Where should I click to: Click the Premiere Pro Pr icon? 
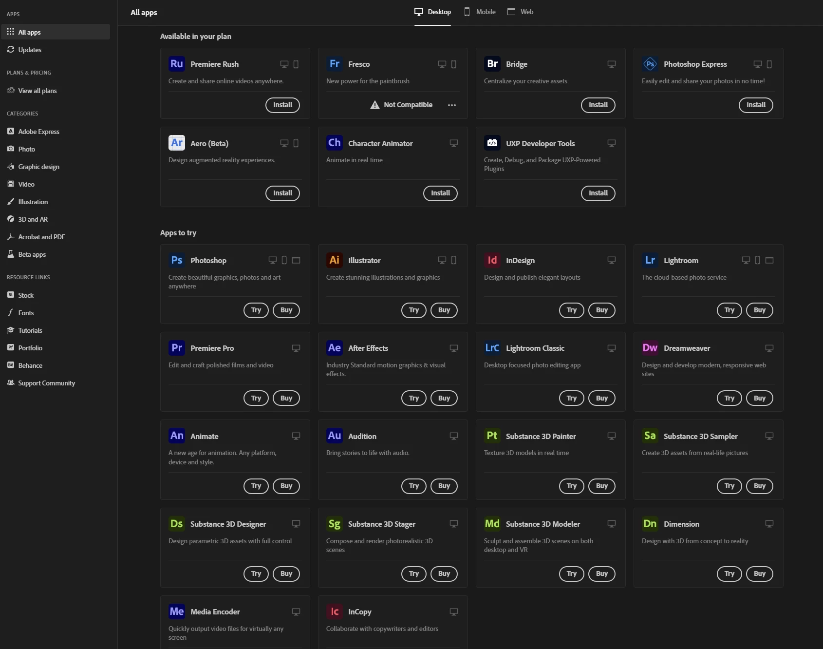click(x=177, y=348)
